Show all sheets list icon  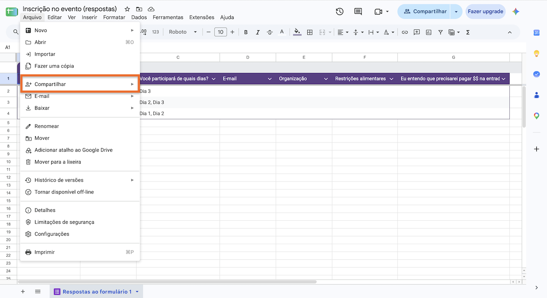point(38,292)
